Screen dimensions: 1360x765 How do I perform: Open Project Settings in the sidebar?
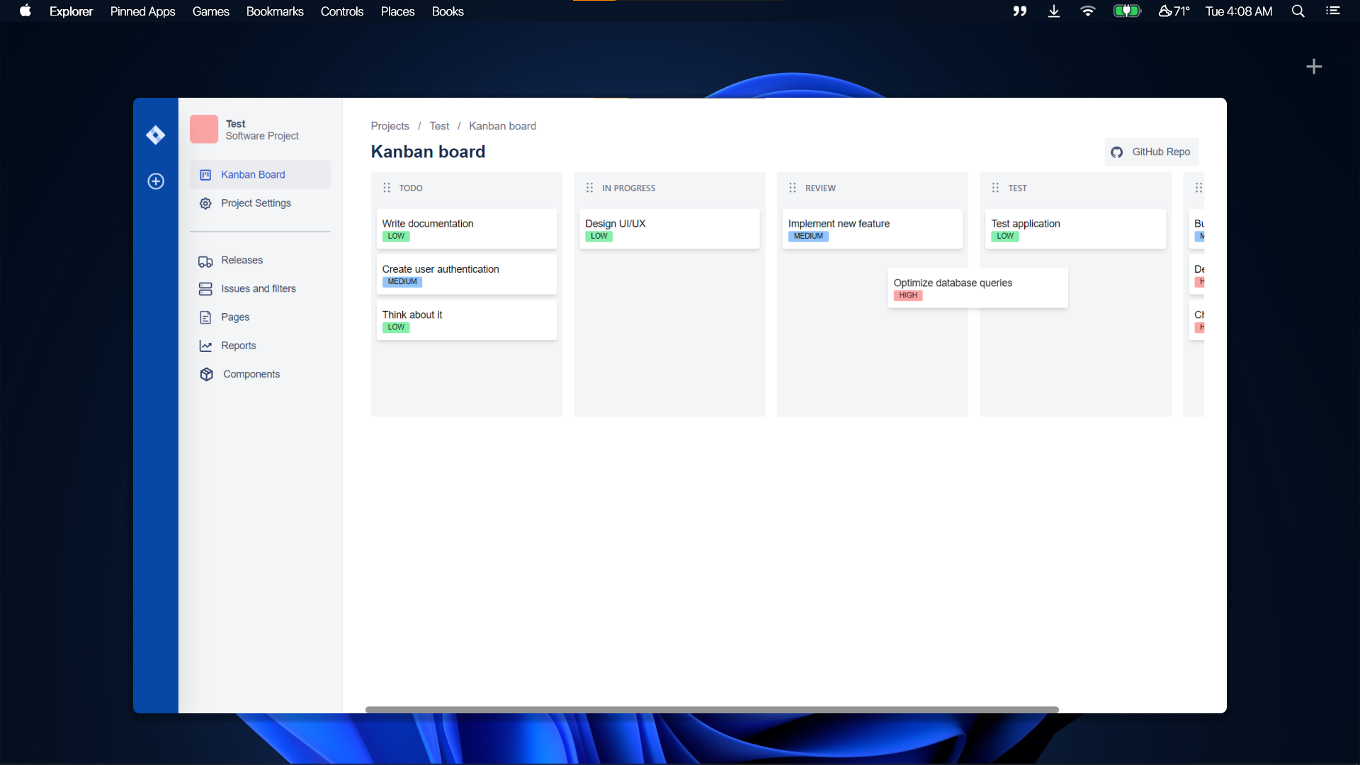tap(256, 203)
